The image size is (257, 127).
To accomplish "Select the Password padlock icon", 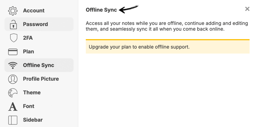I will click(13, 25).
